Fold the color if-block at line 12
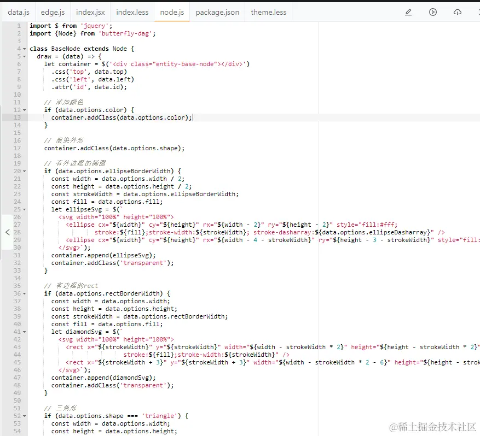 point(25,110)
